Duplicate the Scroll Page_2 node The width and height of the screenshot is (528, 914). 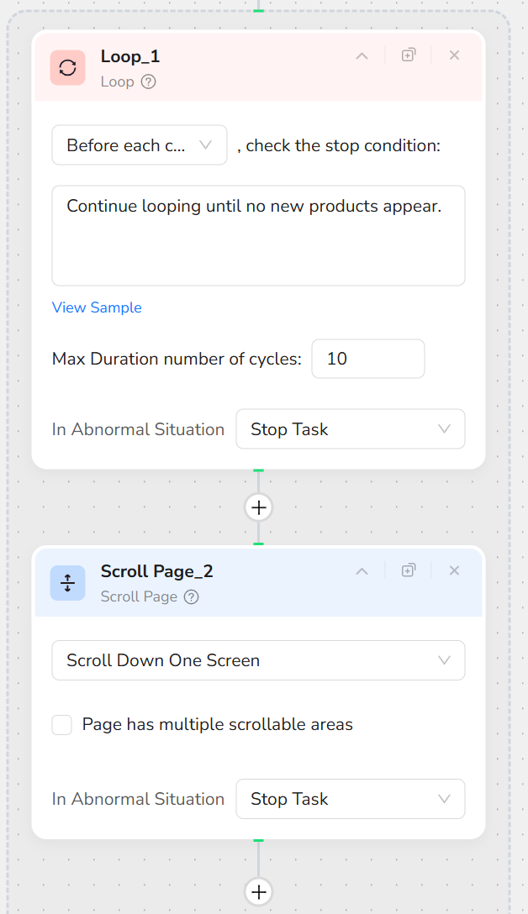(409, 570)
